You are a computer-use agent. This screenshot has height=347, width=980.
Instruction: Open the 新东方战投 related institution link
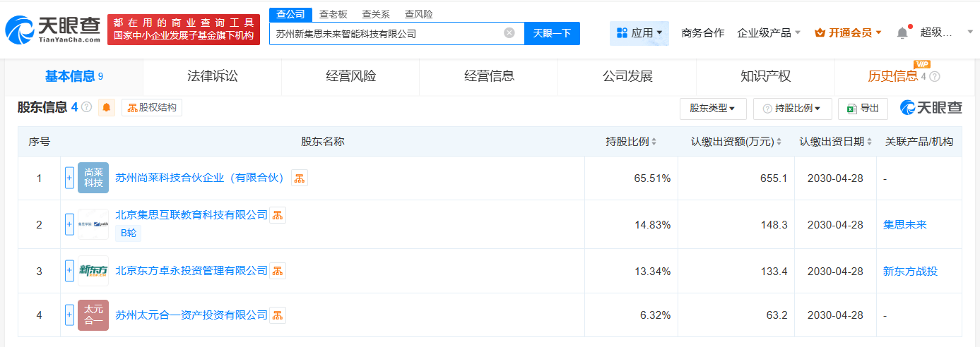tap(910, 271)
